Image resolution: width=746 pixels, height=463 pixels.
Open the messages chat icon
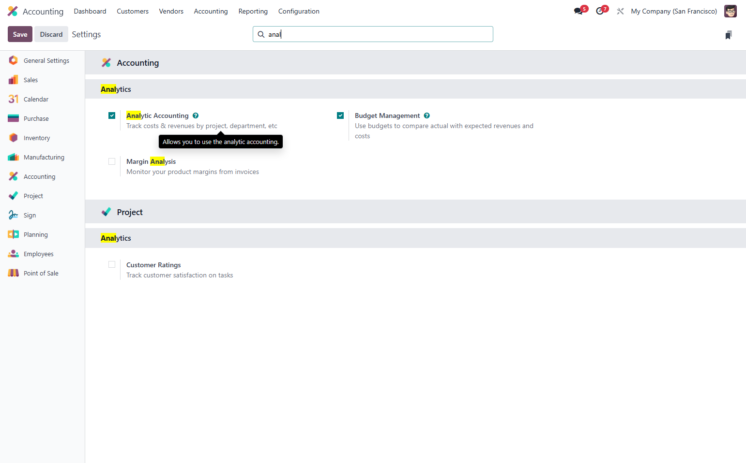pyautogui.click(x=579, y=11)
